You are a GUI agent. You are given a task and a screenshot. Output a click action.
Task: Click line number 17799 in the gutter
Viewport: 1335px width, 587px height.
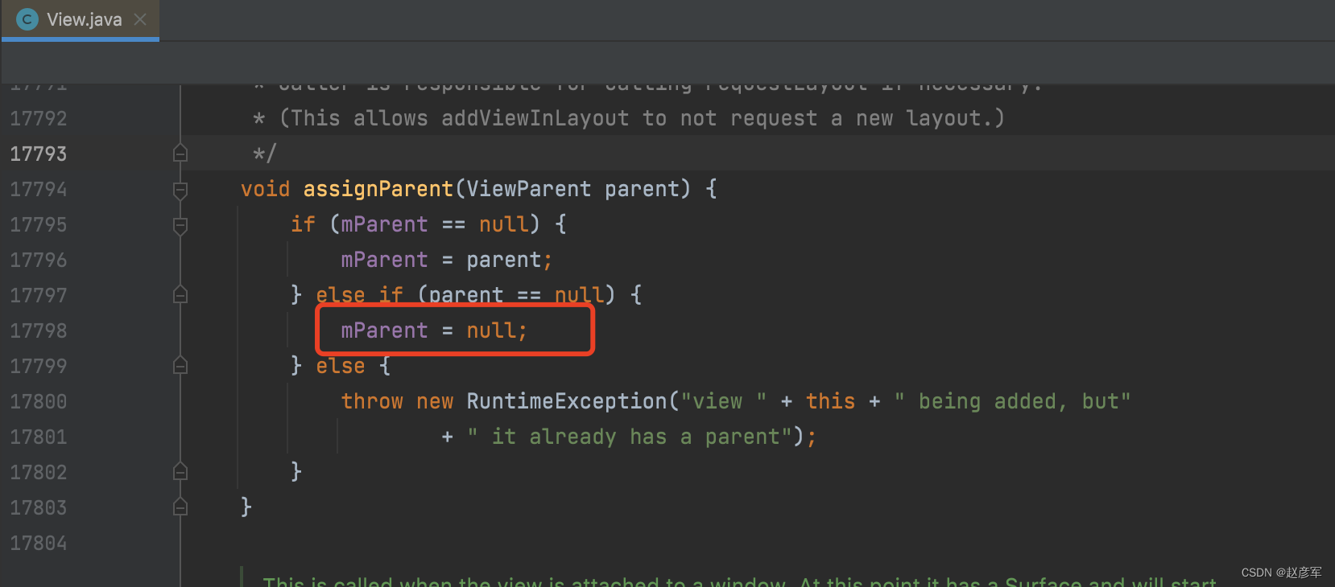(39, 366)
